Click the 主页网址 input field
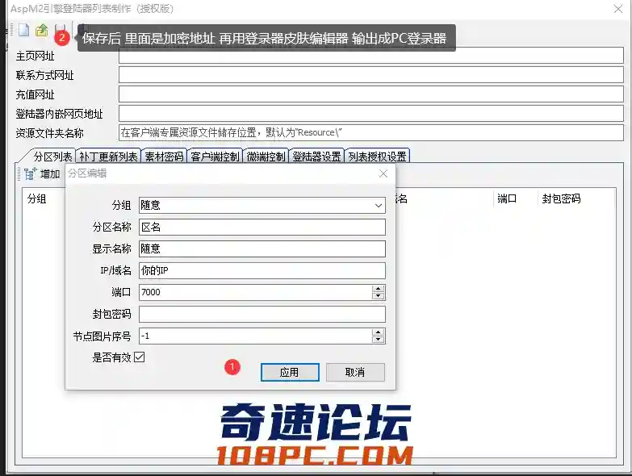This screenshot has height=476, width=632. (x=370, y=56)
